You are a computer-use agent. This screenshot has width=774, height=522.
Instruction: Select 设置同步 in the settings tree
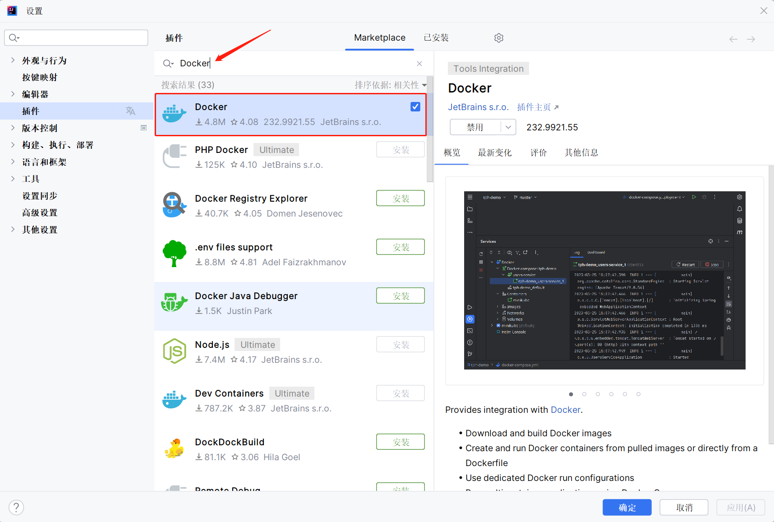point(40,195)
